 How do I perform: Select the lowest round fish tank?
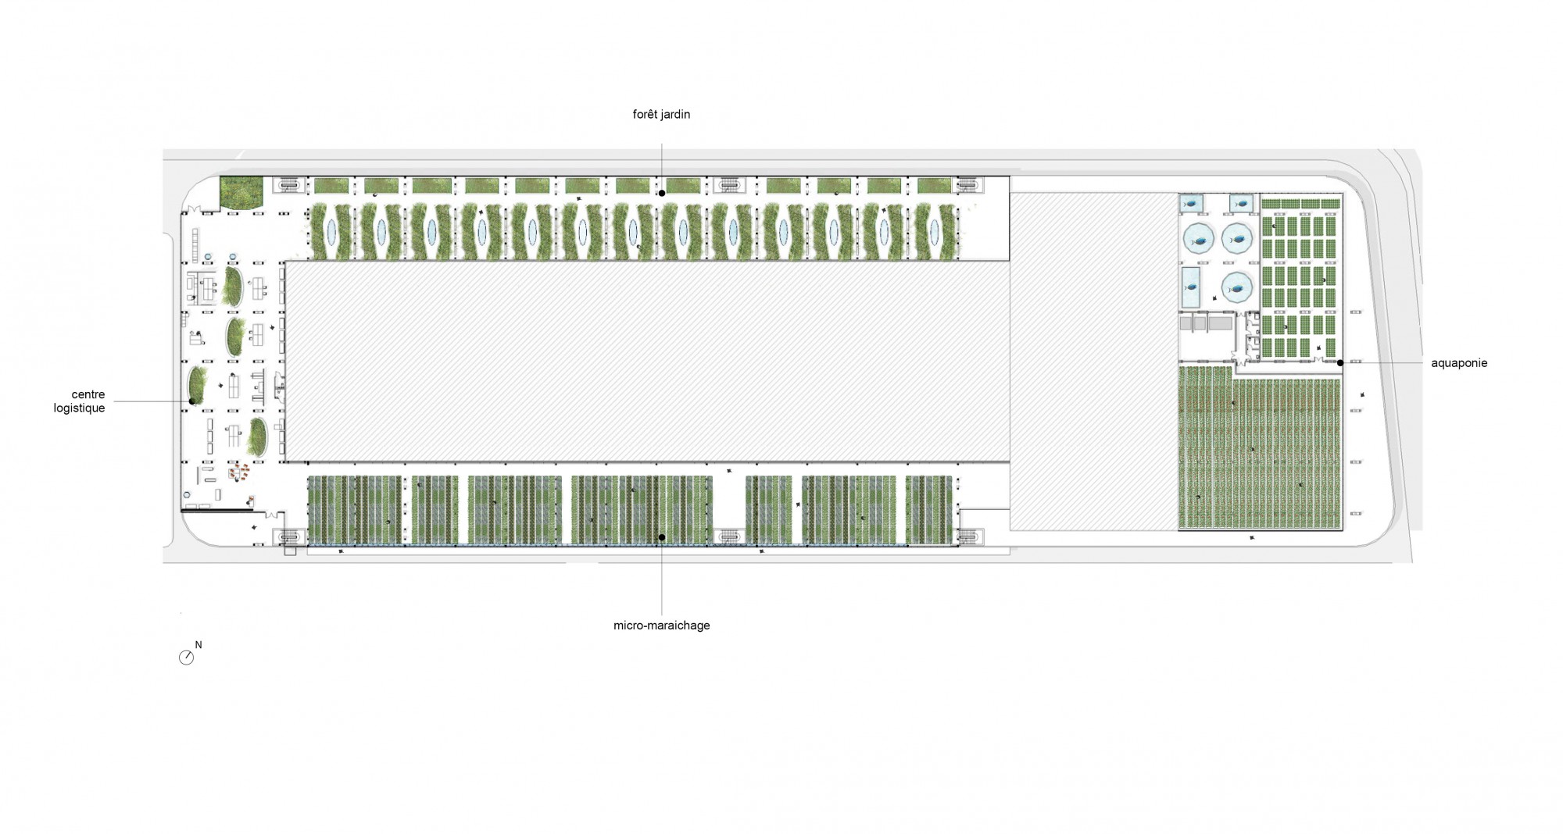(1236, 287)
